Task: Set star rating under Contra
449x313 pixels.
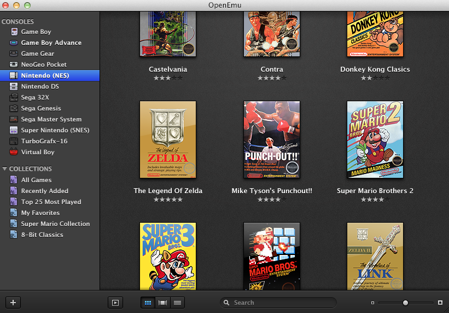Action: coord(272,78)
